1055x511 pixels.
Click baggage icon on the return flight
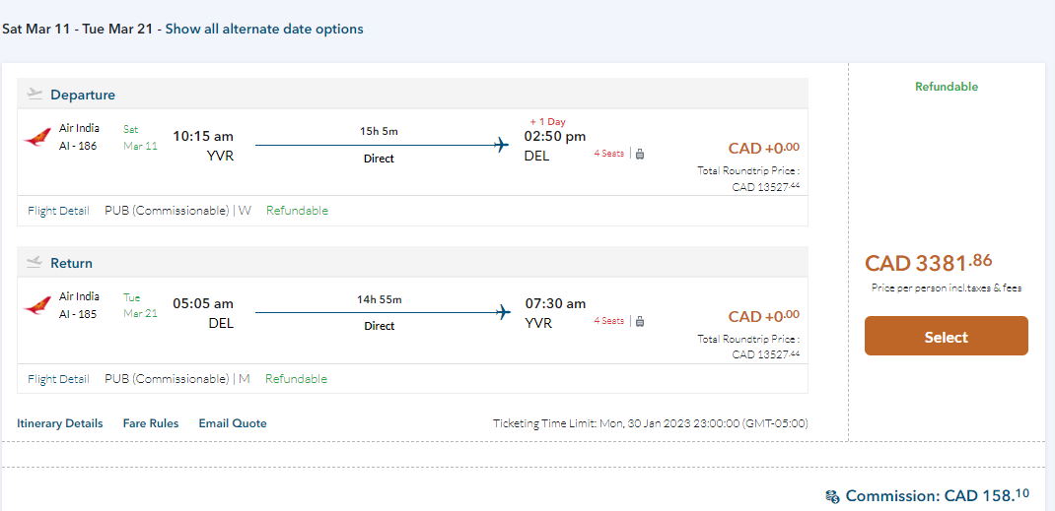click(639, 321)
